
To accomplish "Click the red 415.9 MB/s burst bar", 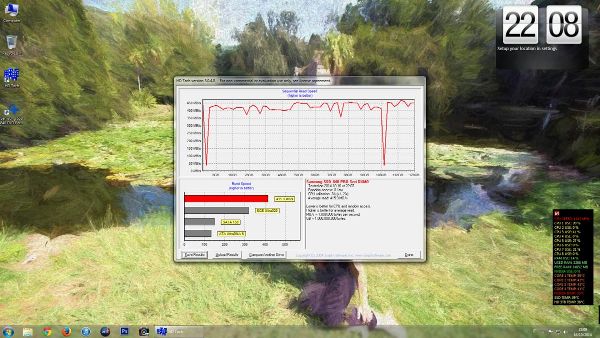I will pyautogui.click(x=226, y=199).
